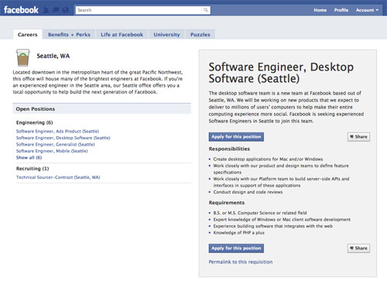Viewport: 387px width, 281px height.
Task: Open the friend requests icon
Action: 46,10
